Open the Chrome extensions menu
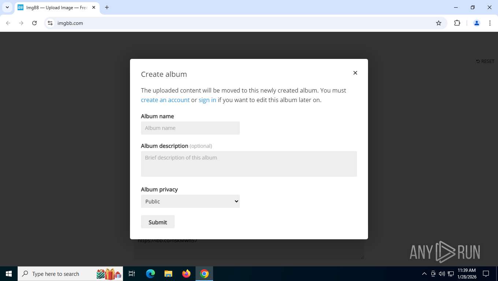This screenshot has height=281, width=498. pos(457,23)
